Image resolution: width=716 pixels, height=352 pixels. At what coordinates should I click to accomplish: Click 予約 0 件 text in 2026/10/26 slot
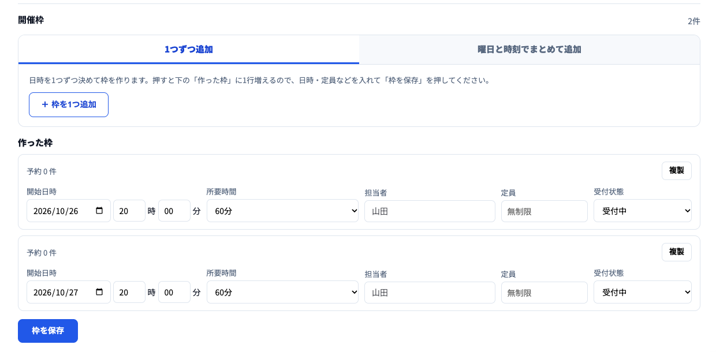coord(42,171)
